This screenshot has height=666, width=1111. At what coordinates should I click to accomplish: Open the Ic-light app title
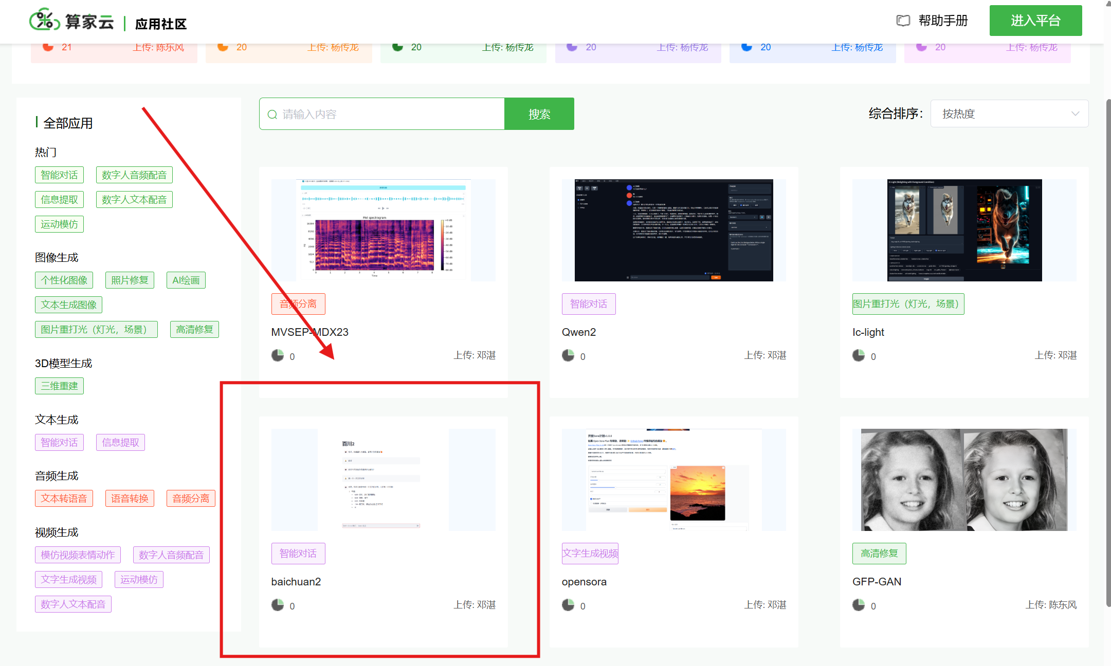(868, 332)
